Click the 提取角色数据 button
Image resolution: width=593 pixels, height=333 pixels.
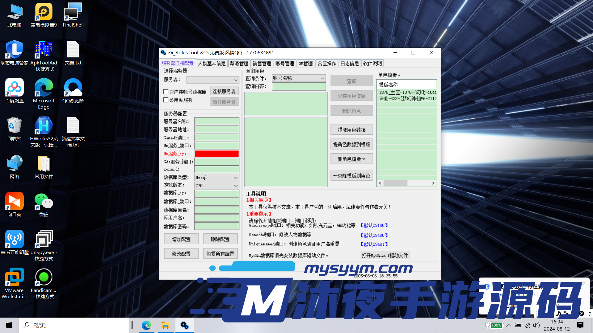click(x=351, y=130)
